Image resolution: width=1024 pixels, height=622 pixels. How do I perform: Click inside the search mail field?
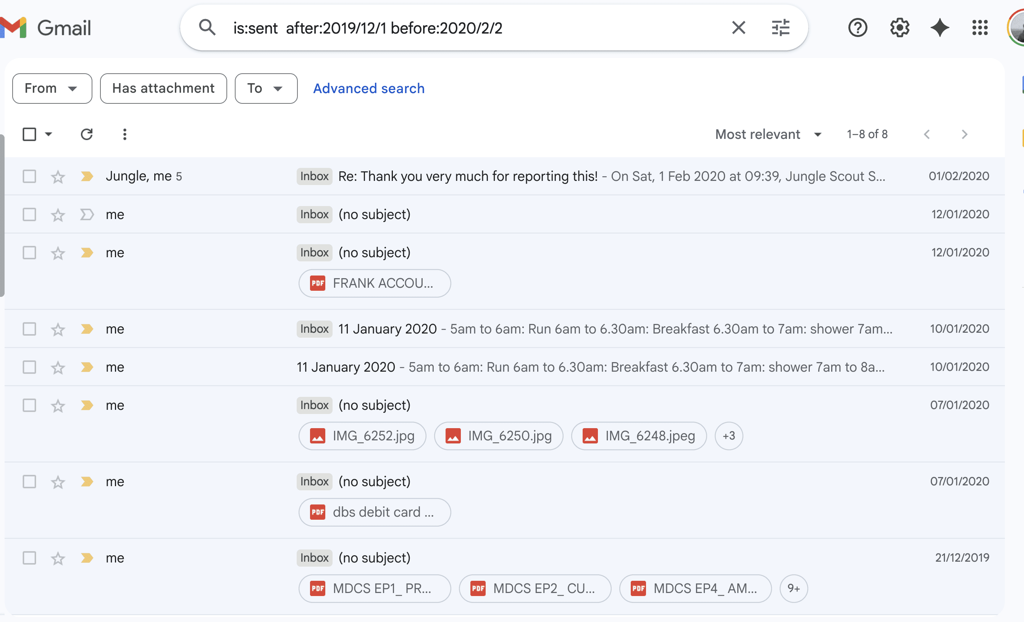(457, 28)
